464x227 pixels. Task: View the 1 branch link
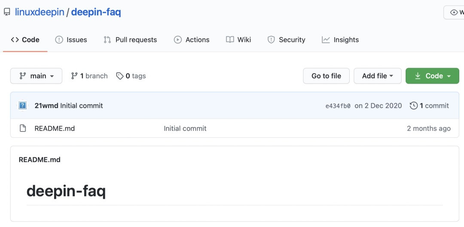(89, 76)
